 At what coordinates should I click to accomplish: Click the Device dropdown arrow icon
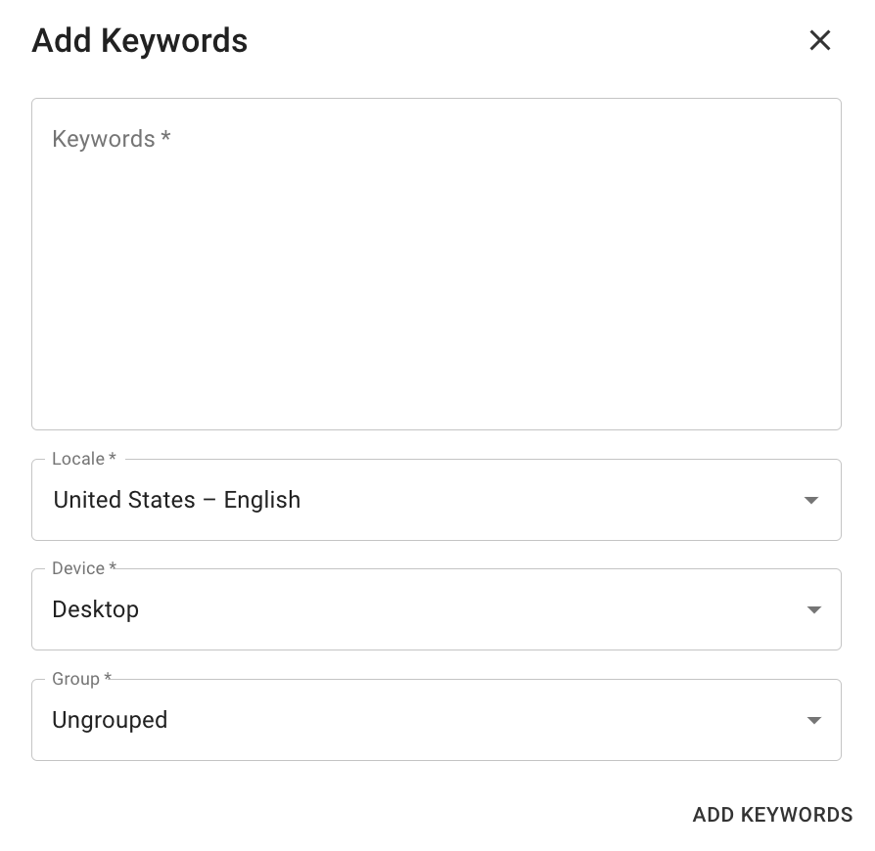[812, 609]
